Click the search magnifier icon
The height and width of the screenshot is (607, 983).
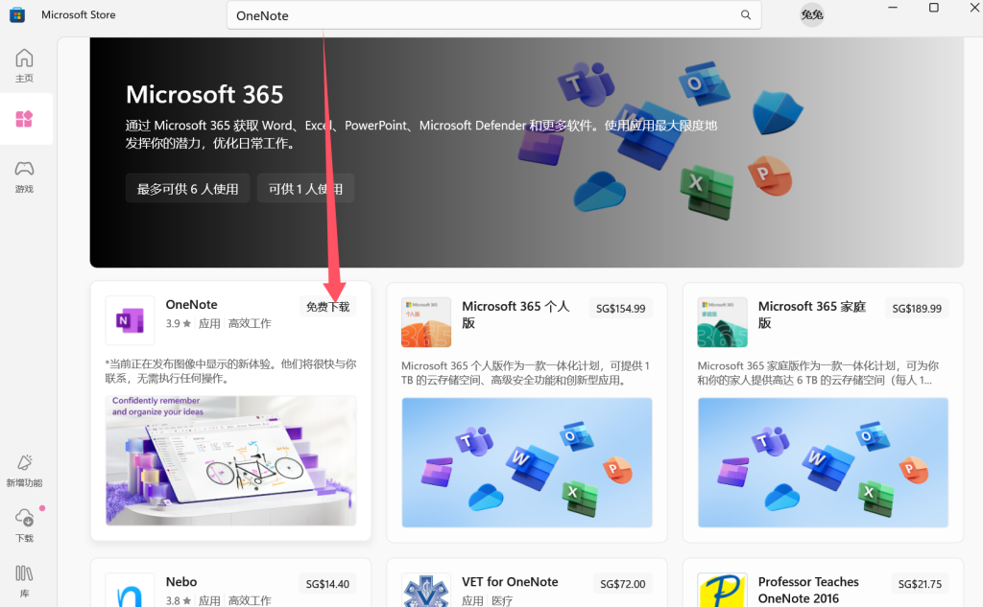tap(745, 15)
